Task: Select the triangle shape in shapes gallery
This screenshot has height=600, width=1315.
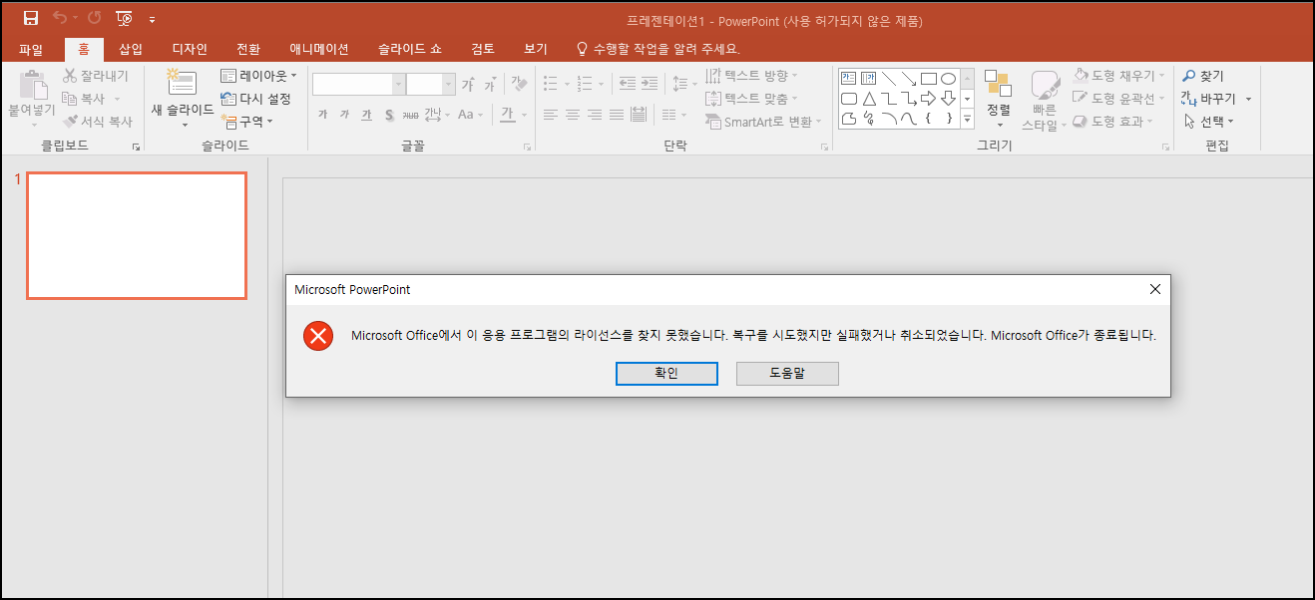Action: (x=869, y=98)
